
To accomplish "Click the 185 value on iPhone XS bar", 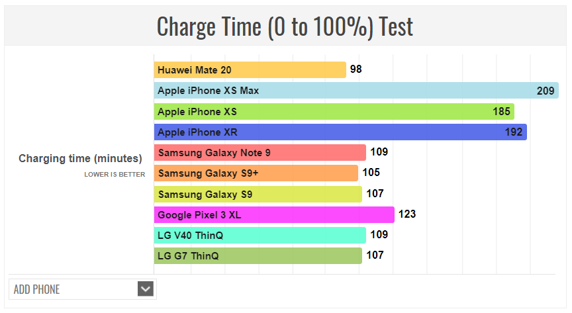I will point(501,111).
